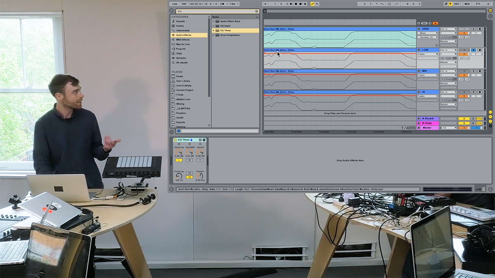Fold the MID track
The width and height of the screenshot is (495, 278).
(x=419, y=71)
